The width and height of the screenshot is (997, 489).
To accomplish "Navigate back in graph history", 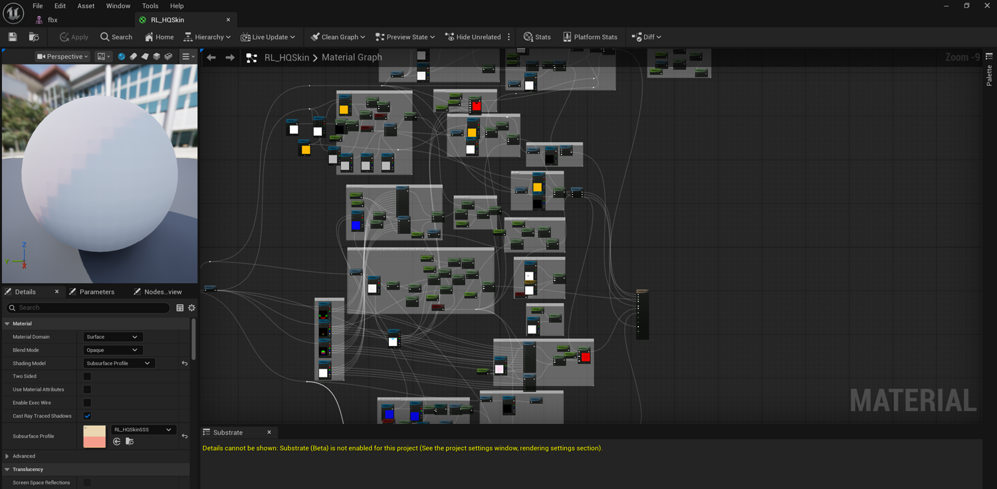I will [x=211, y=58].
